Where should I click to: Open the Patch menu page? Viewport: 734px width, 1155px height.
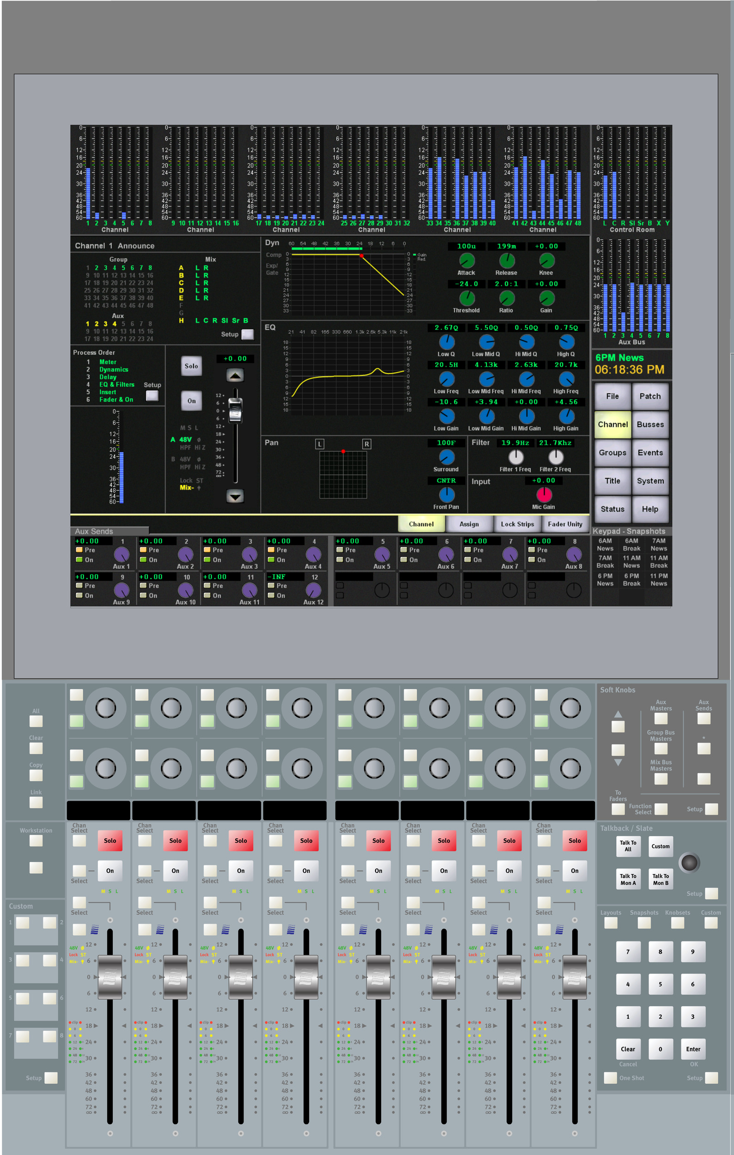(650, 396)
